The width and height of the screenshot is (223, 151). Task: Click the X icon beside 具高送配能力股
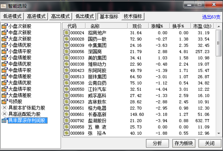pos(4,114)
